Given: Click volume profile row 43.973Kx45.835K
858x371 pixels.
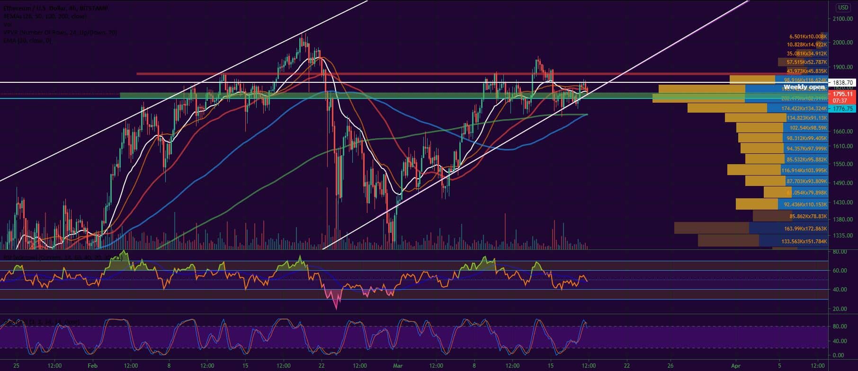Looking at the screenshot, I should 807,71.
